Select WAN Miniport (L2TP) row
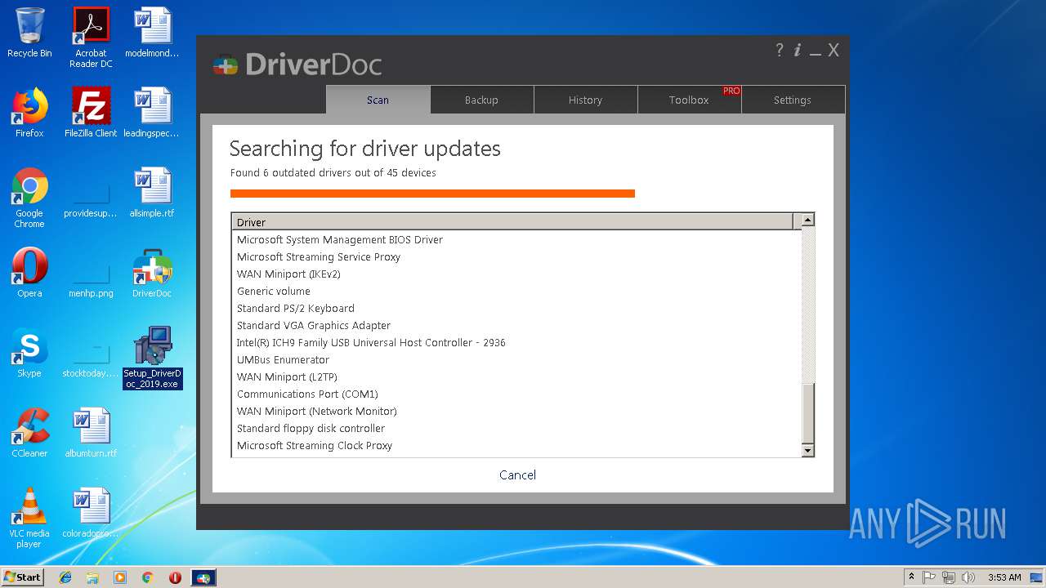 tap(516, 376)
